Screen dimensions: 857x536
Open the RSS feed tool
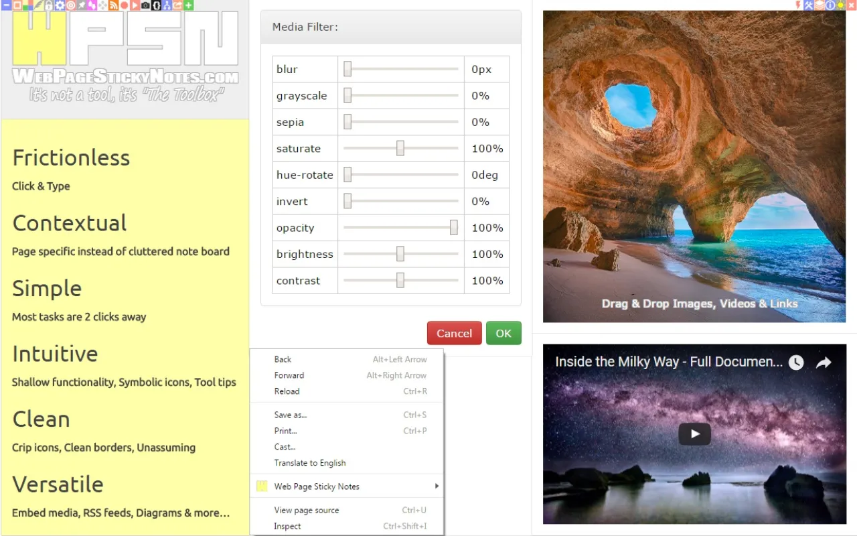[x=114, y=5]
